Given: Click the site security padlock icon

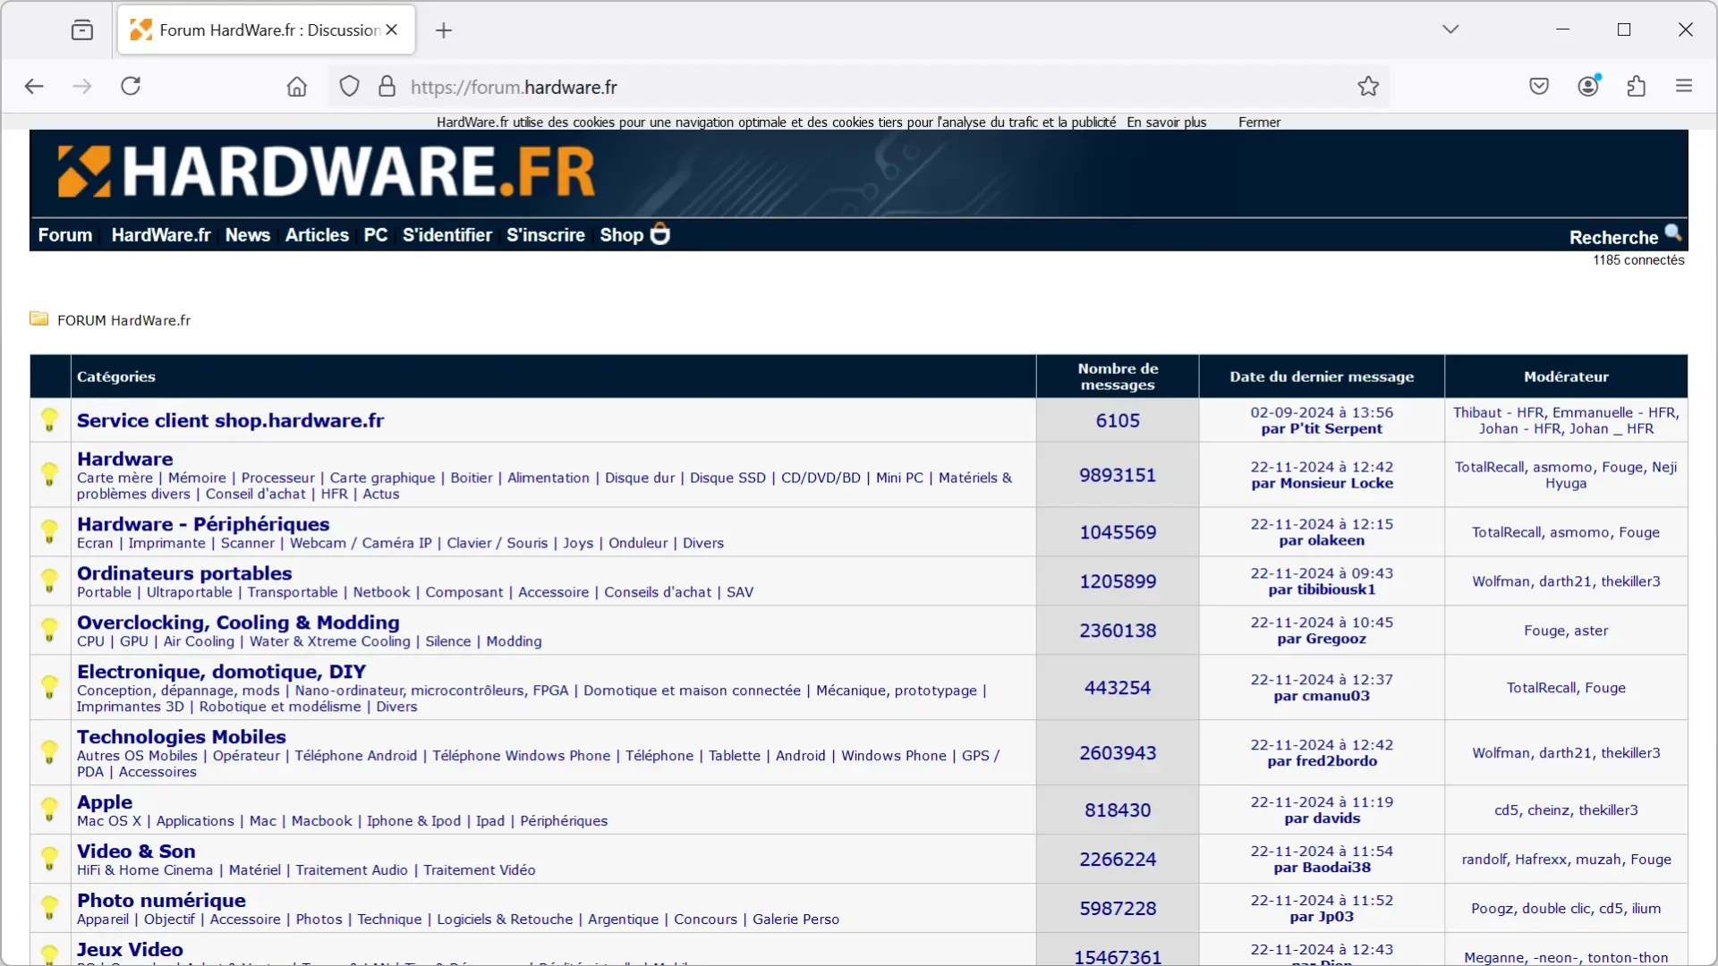Looking at the screenshot, I should coord(387,87).
